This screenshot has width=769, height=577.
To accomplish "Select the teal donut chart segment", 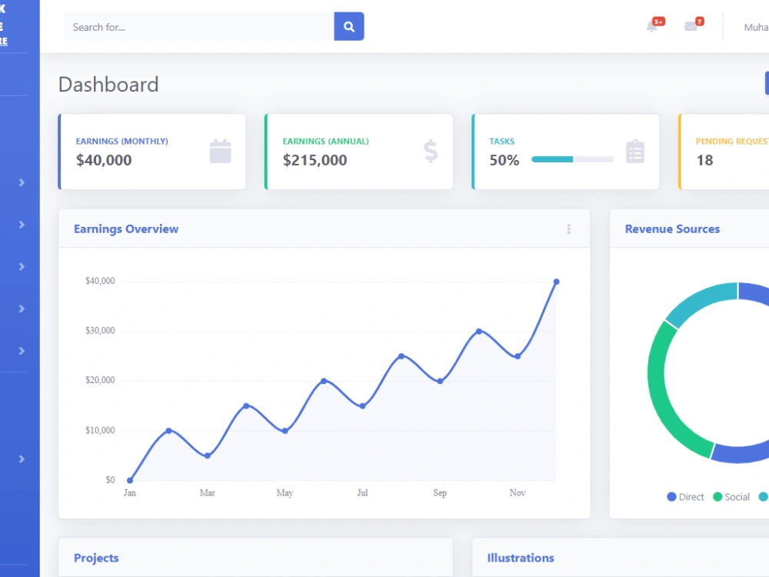I will tap(702, 302).
